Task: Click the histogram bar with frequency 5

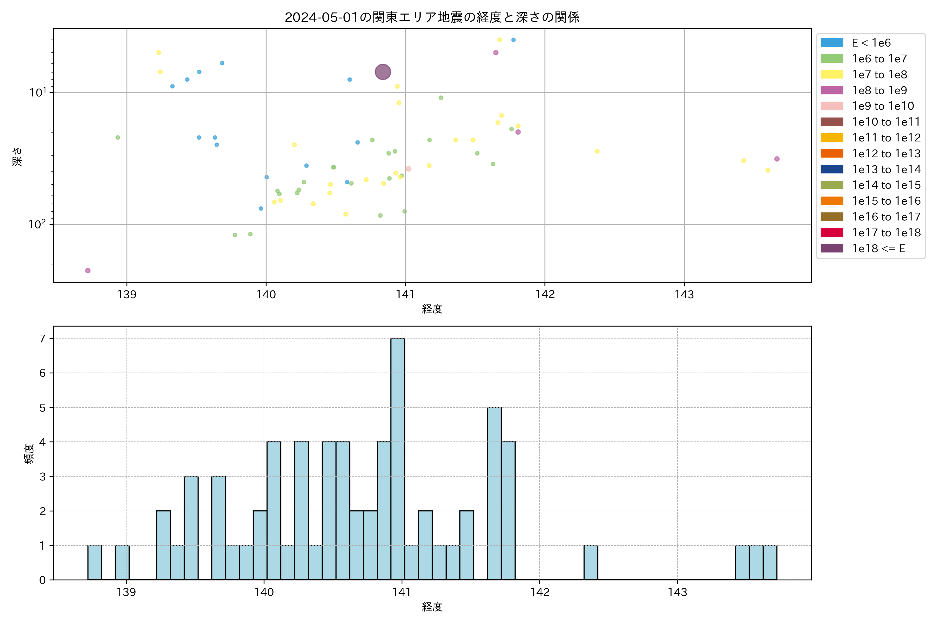Action: coord(494,493)
